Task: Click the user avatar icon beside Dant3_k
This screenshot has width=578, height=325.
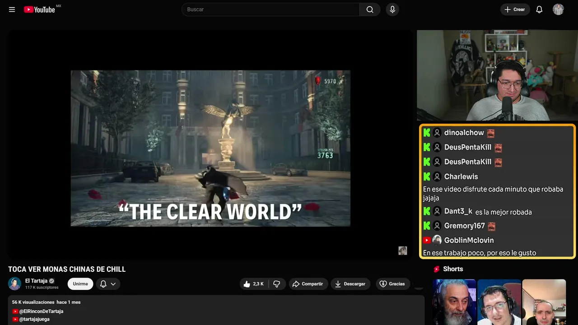Action: (437, 211)
